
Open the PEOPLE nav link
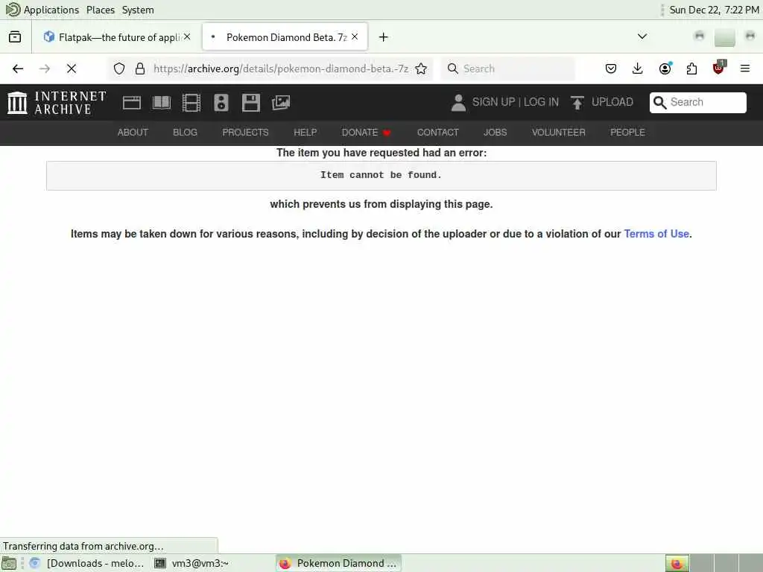pyautogui.click(x=627, y=133)
